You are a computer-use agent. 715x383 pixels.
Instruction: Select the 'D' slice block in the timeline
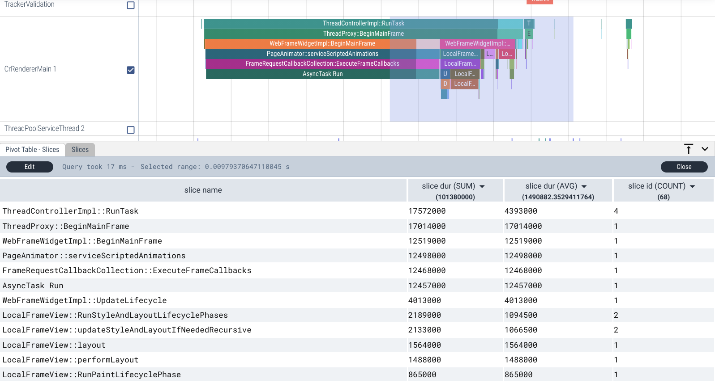[x=445, y=84]
